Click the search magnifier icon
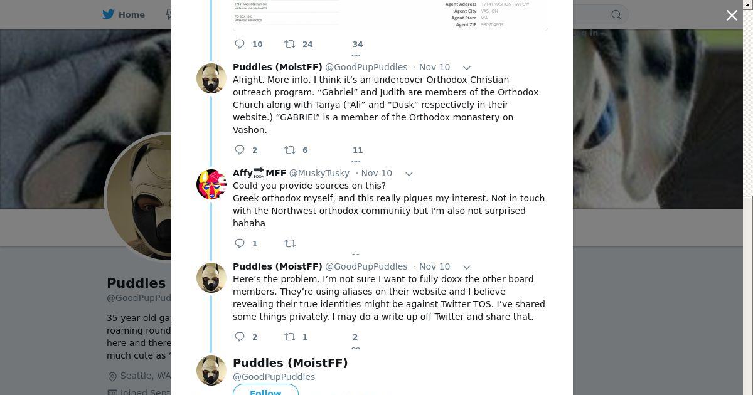The height and width of the screenshot is (395, 753). (x=616, y=14)
